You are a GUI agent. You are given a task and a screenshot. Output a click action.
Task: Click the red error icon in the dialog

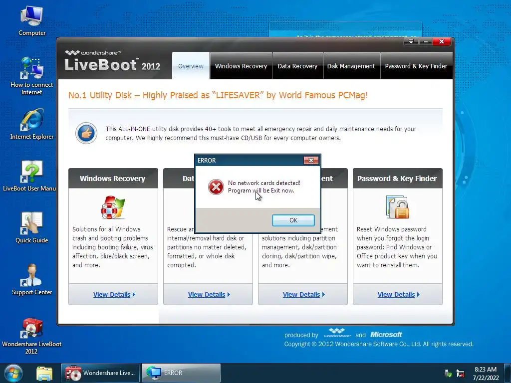(x=216, y=187)
